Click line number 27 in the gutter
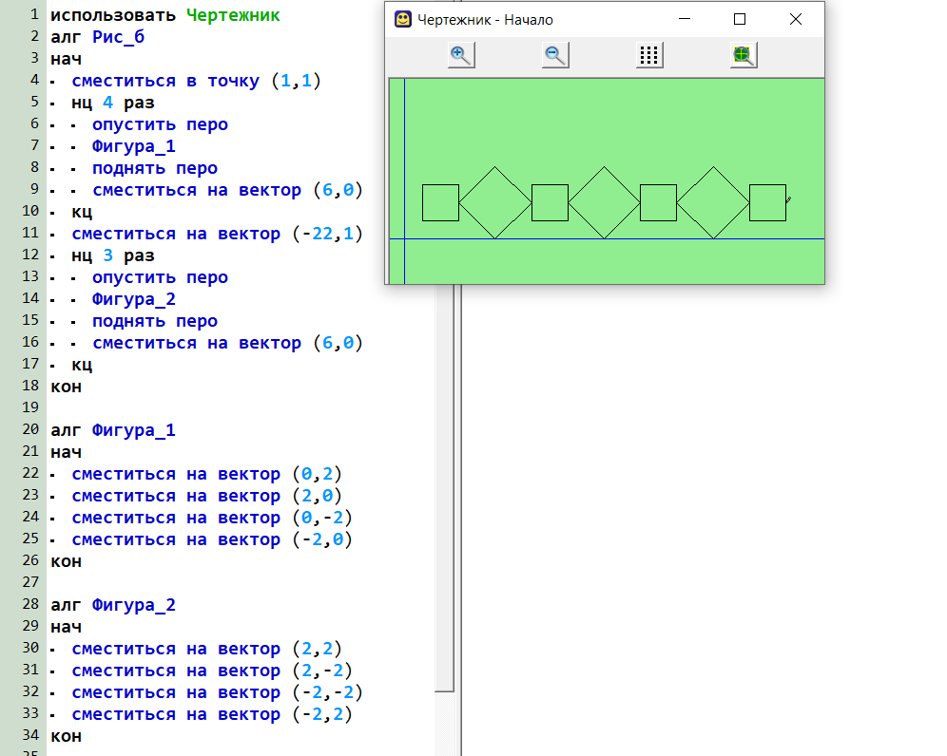 [30, 582]
